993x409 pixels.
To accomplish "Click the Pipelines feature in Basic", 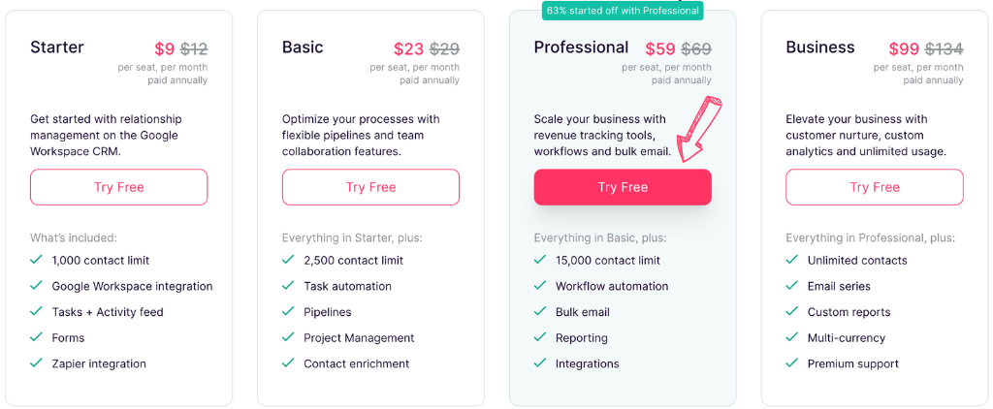I will click(x=328, y=312).
